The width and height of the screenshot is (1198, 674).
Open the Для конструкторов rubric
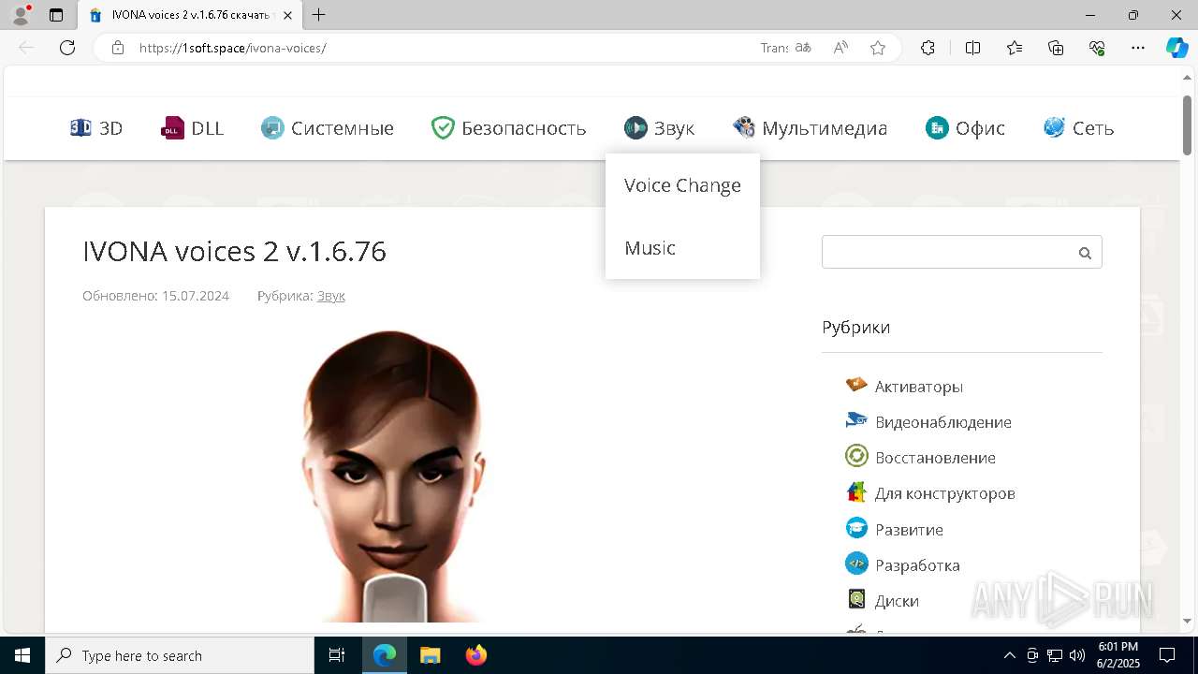944,493
